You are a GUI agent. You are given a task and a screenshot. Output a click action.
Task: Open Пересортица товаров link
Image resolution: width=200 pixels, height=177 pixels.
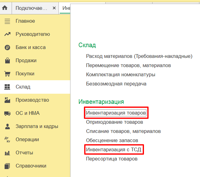[x=112, y=159]
